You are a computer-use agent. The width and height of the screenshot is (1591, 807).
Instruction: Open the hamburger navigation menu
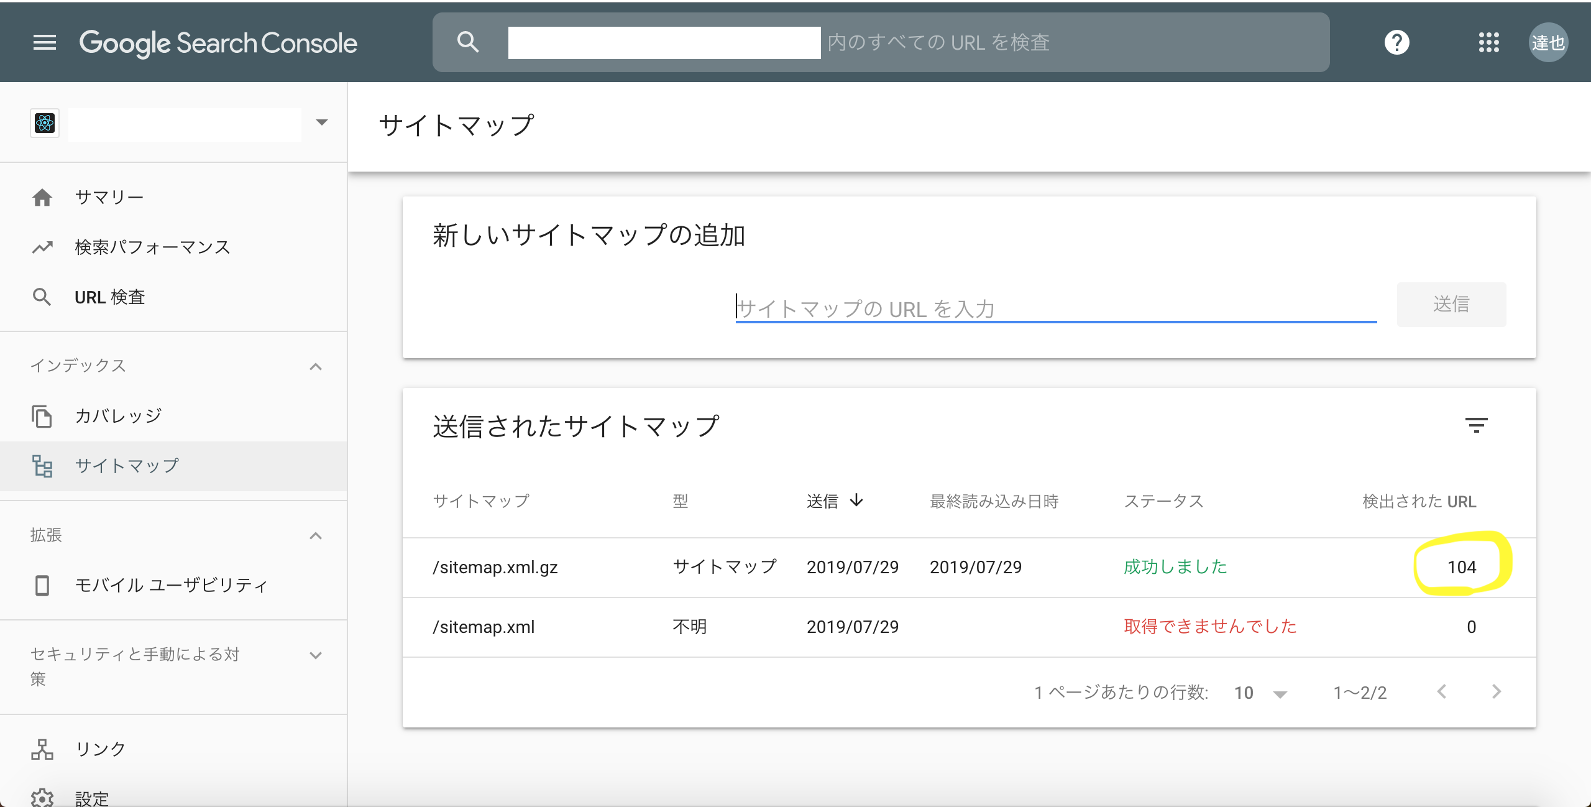pyautogui.click(x=44, y=42)
